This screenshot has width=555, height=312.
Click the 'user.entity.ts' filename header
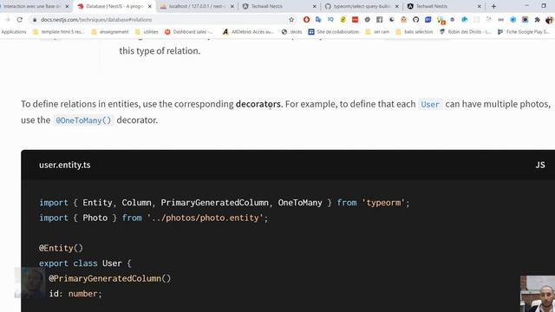coord(65,165)
